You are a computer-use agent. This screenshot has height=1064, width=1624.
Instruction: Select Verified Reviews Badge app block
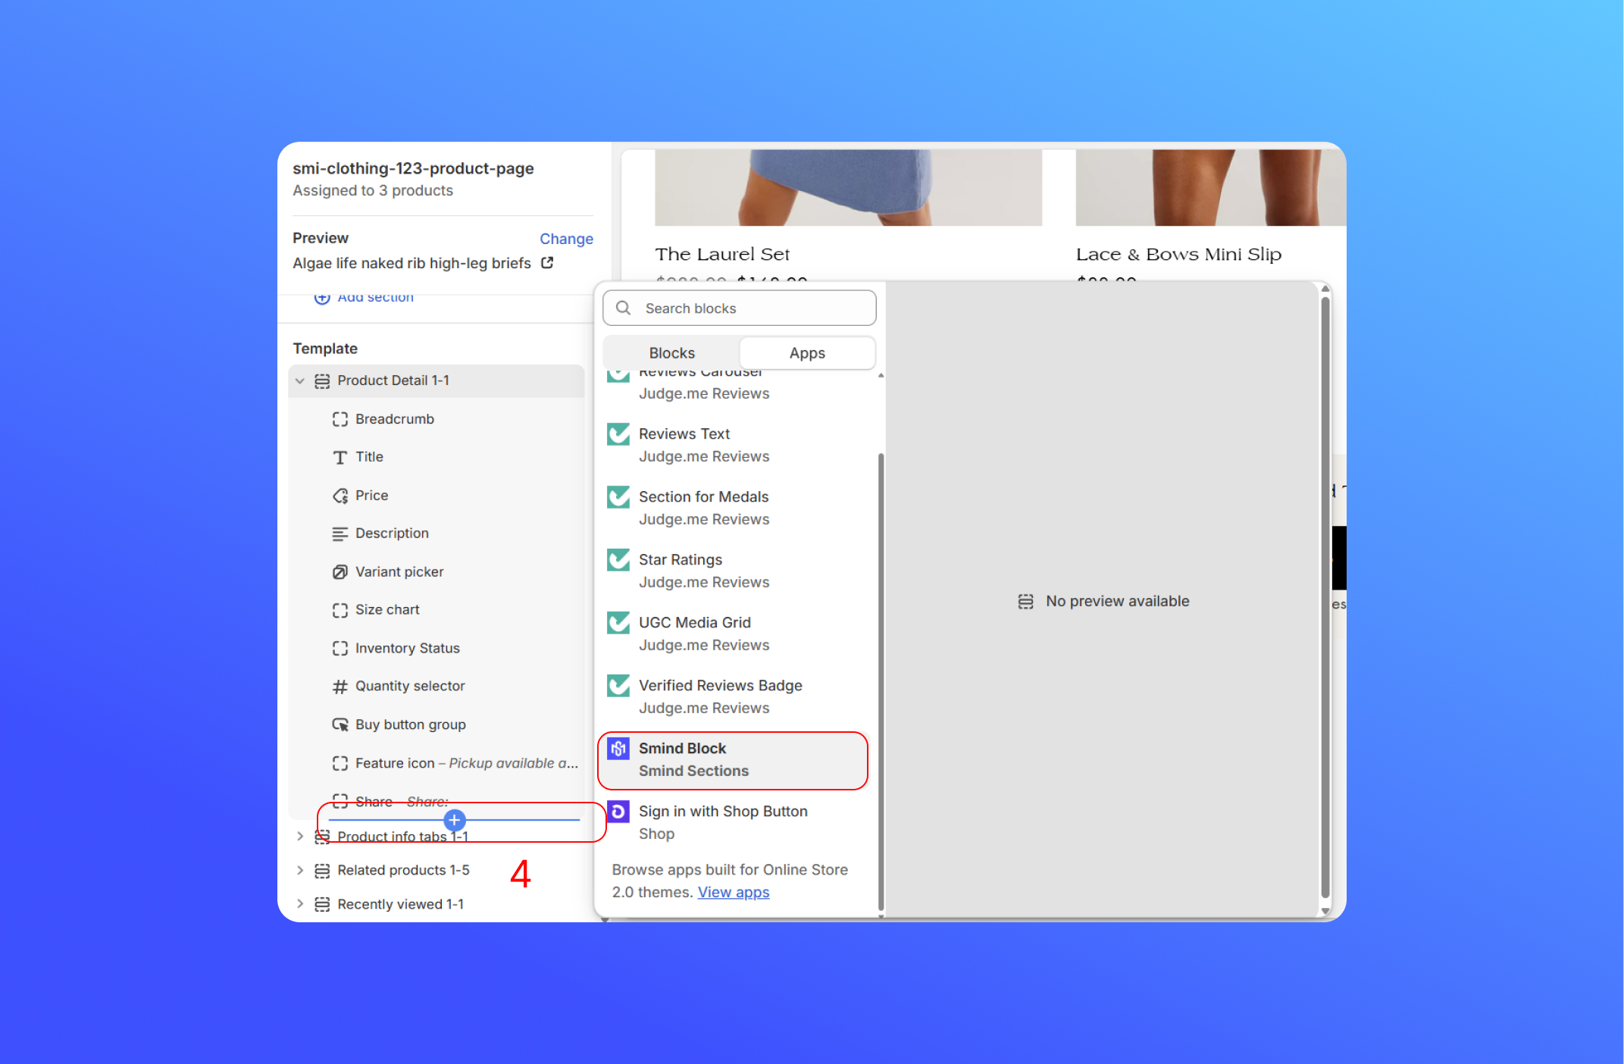click(737, 696)
